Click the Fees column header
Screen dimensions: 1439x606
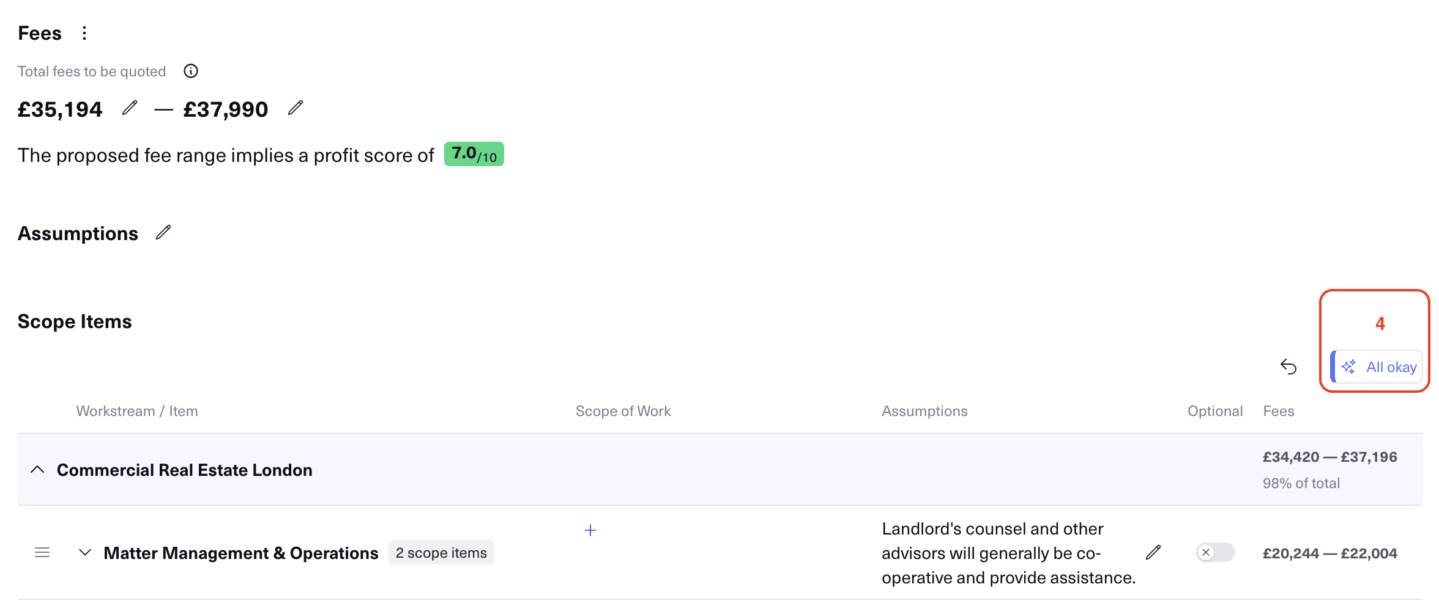click(1278, 411)
